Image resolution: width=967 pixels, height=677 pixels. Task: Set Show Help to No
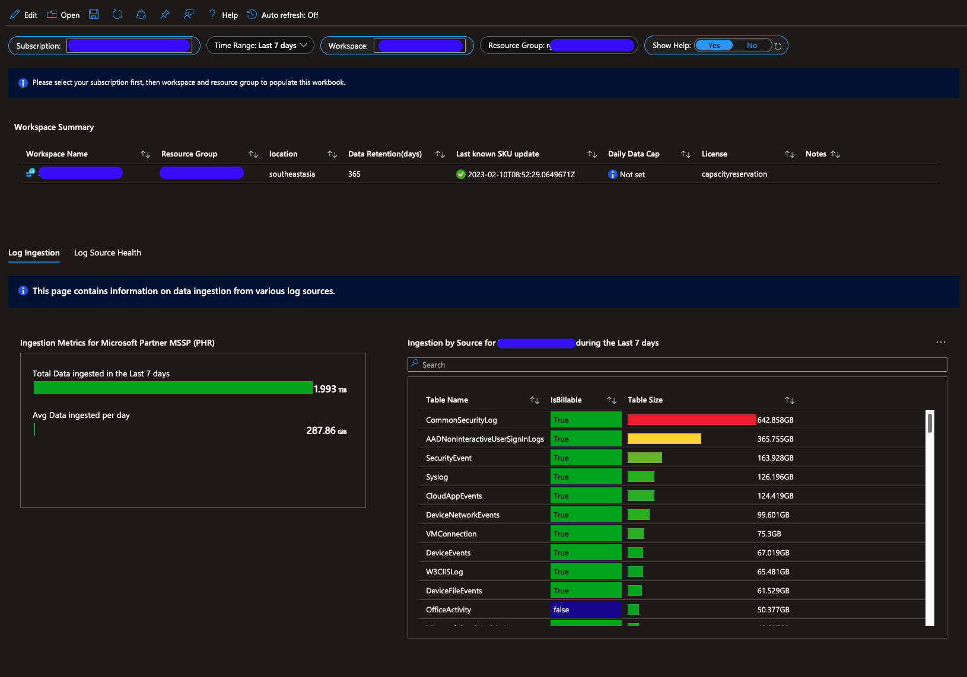pyautogui.click(x=752, y=46)
